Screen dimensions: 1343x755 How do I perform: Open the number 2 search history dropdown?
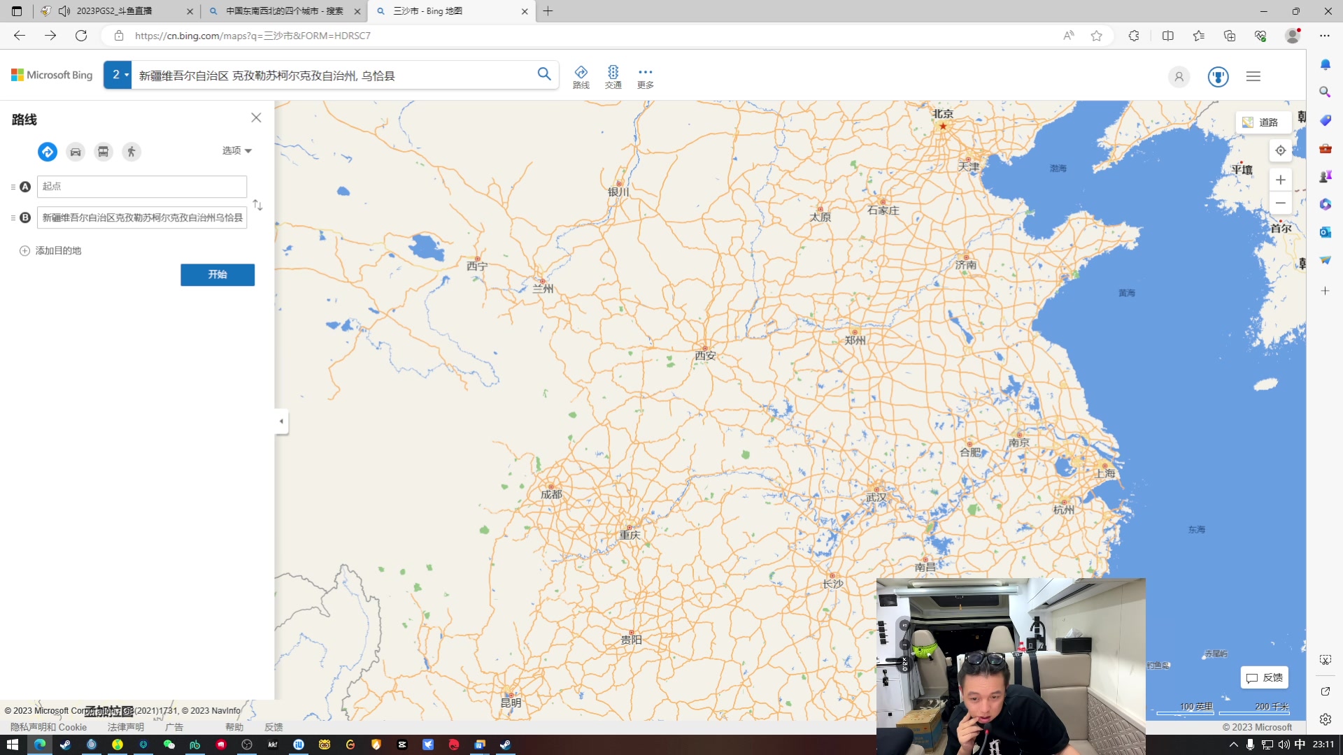click(x=118, y=75)
